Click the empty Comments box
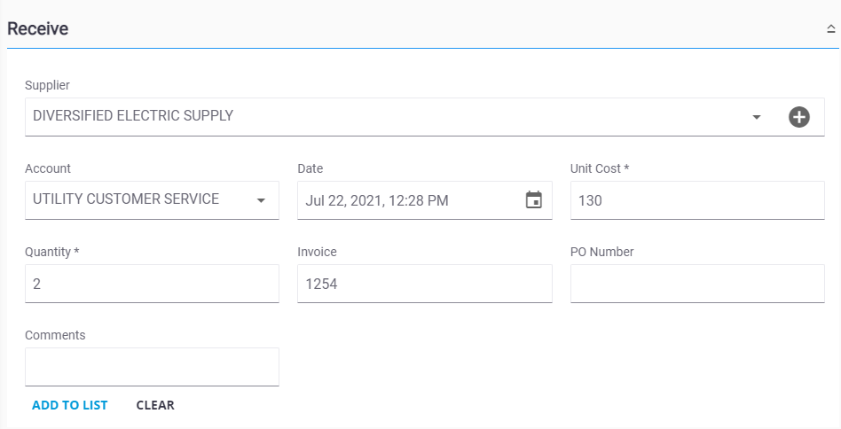 [152, 367]
